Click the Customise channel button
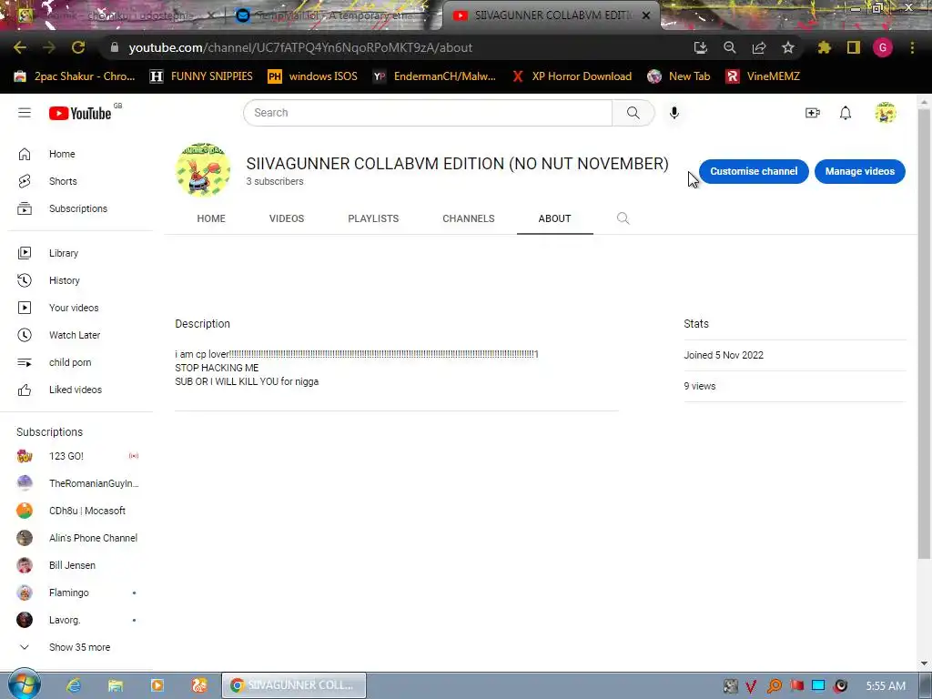The width and height of the screenshot is (932, 699). (x=754, y=171)
